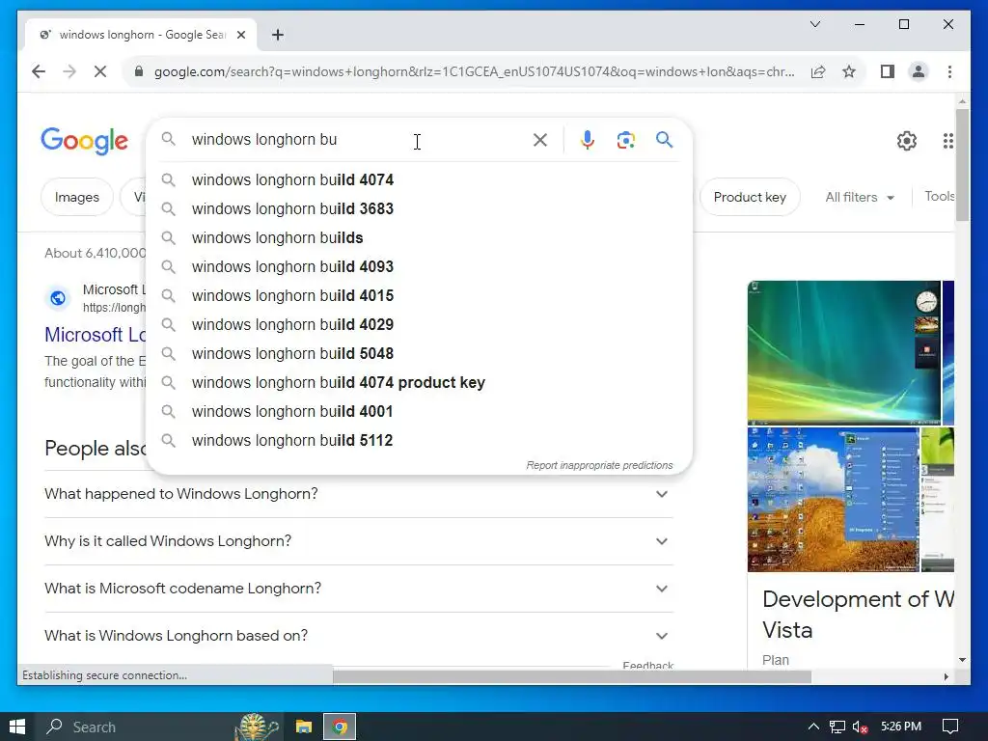Open the tab search chevron in title bar
Image resolution: width=988 pixels, height=741 pixels.
(x=814, y=24)
